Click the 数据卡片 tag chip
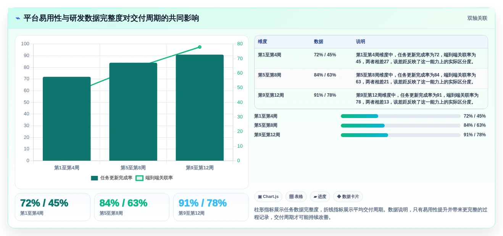503x236 pixels. [348, 196]
